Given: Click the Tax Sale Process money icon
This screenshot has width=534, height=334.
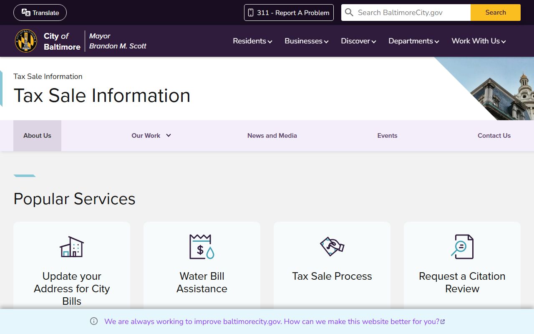Looking at the screenshot, I should (x=332, y=246).
